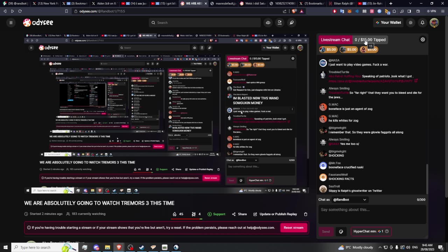Click the delete trash icon under video
Image resolution: width=448 pixels, height=252 pixels.
click(x=306, y=214)
